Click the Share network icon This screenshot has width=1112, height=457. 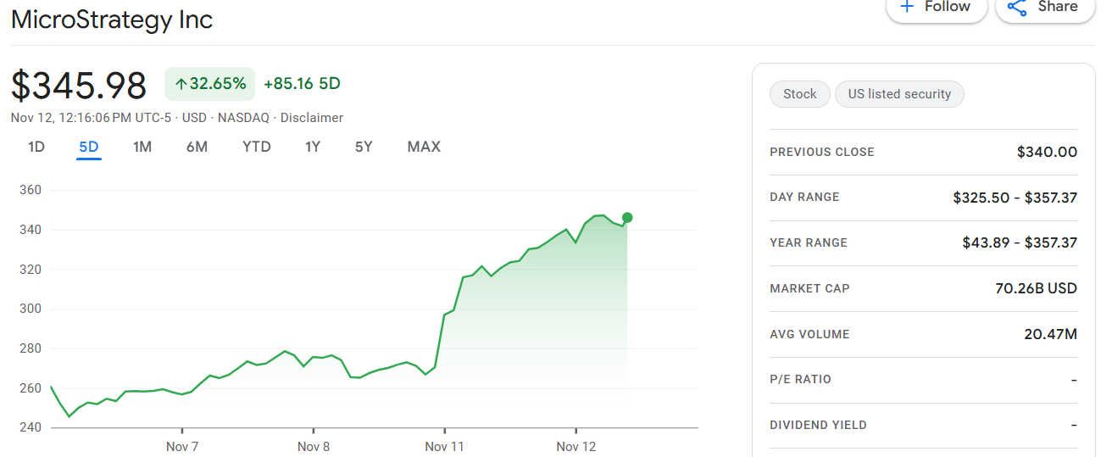pyautogui.click(x=1016, y=8)
